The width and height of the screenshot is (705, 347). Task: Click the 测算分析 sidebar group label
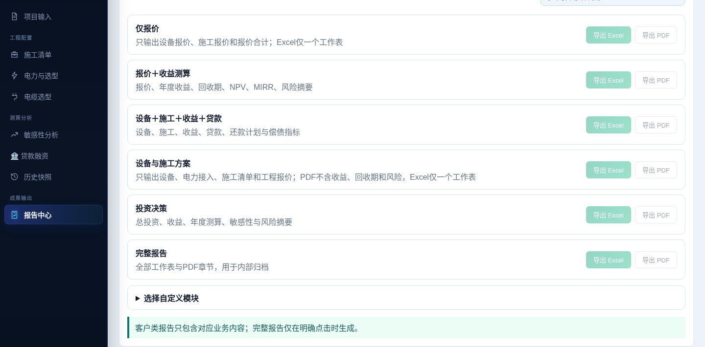(x=21, y=118)
